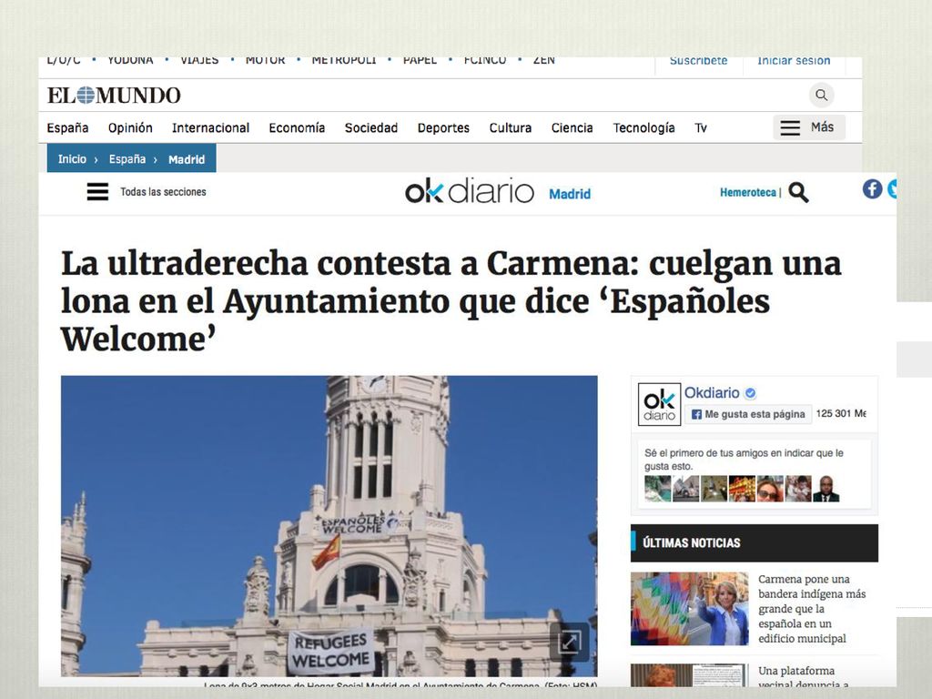This screenshot has height=699, width=932.
Task: Select the Cultura menu item
Action: click(510, 127)
